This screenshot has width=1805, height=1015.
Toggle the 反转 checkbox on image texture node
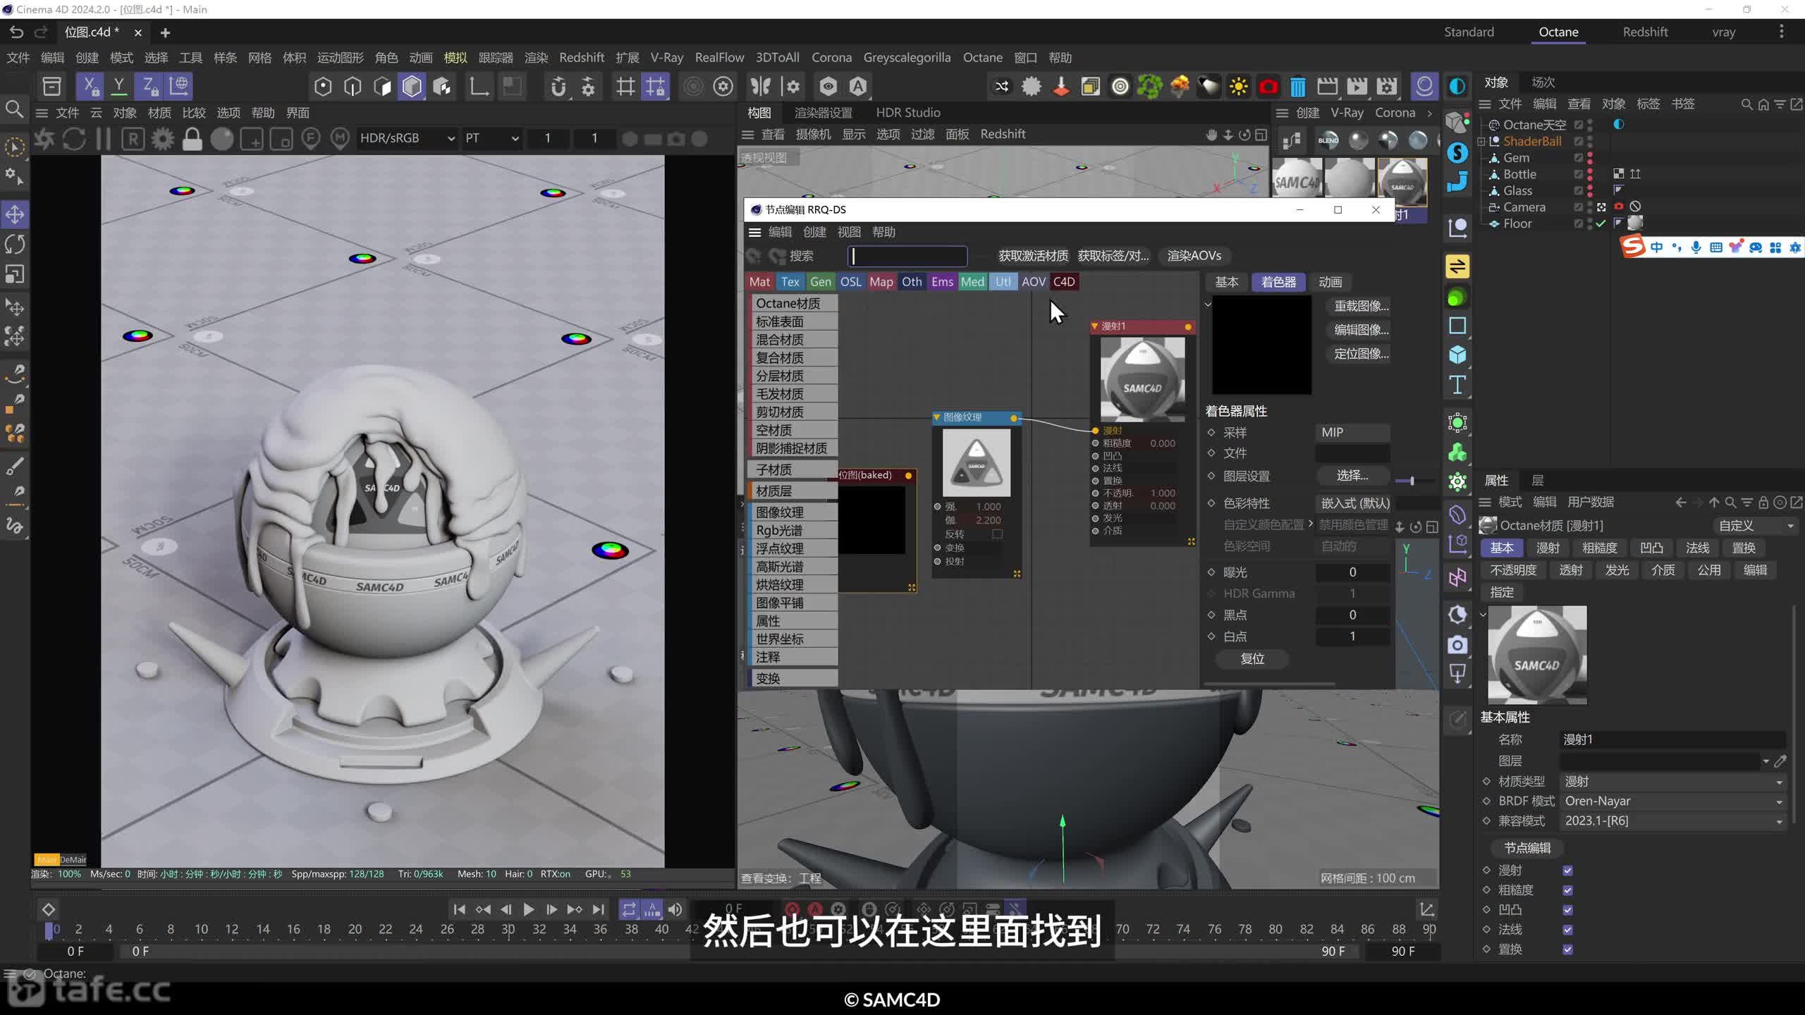[x=997, y=534]
